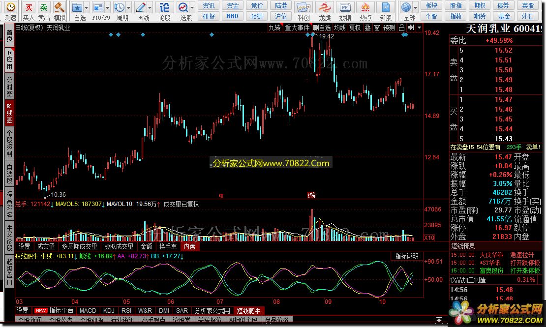The height and width of the screenshot is (328, 547).
Task: Switch indicator to RSI
Action: [x=126, y=311]
